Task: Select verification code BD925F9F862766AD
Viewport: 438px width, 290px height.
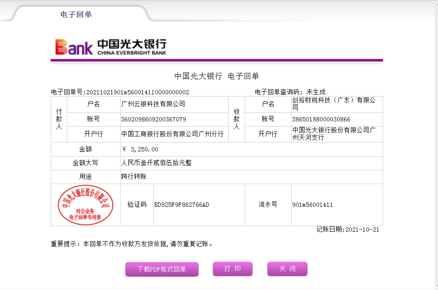Action: 182,205
